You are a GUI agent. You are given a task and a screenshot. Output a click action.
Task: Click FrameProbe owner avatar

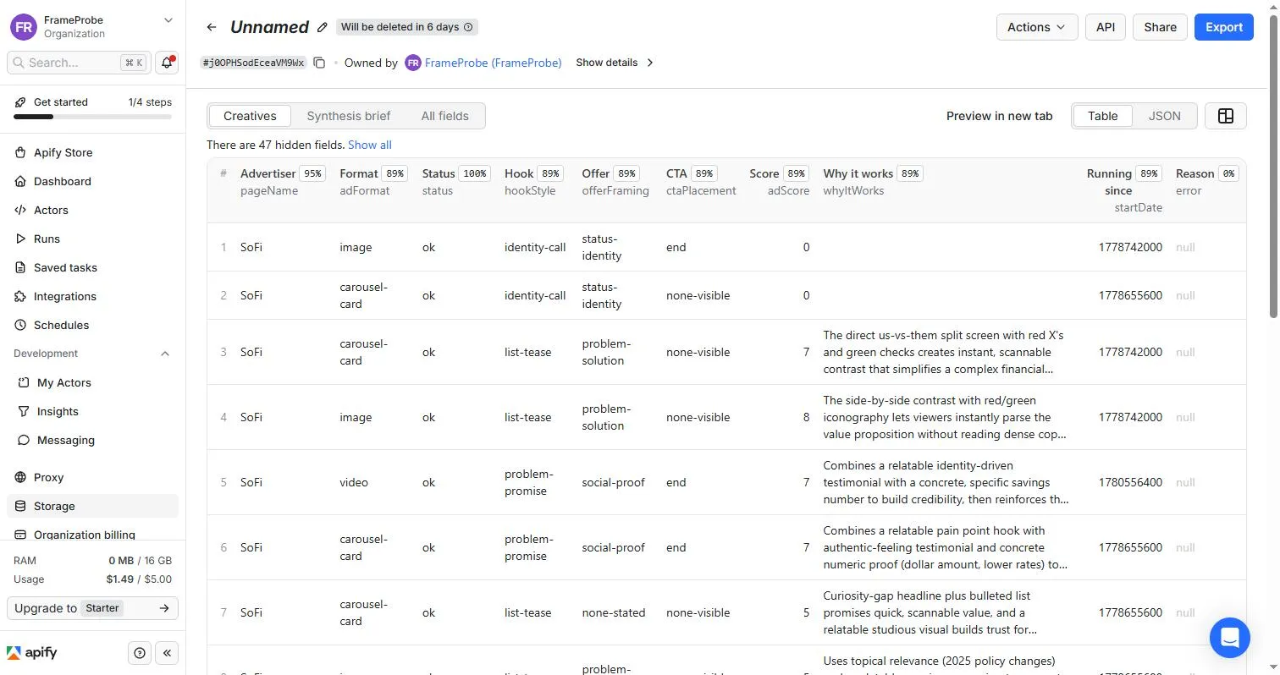[412, 63]
